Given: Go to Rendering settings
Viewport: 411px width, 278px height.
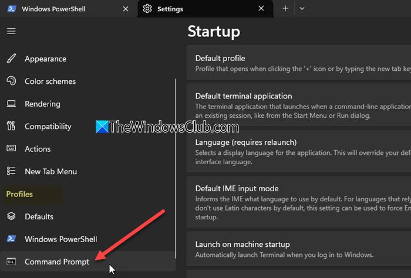Looking at the screenshot, I should [x=88, y=104].
